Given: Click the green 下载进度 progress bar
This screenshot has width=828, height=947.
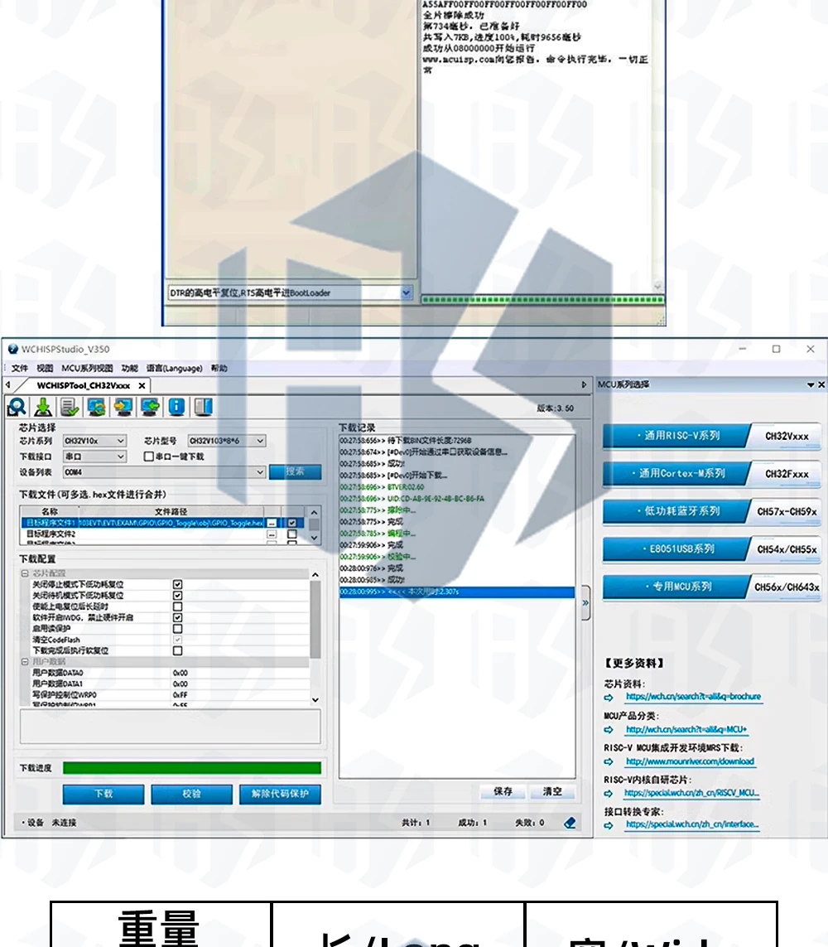Looking at the screenshot, I should (x=192, y=768).
